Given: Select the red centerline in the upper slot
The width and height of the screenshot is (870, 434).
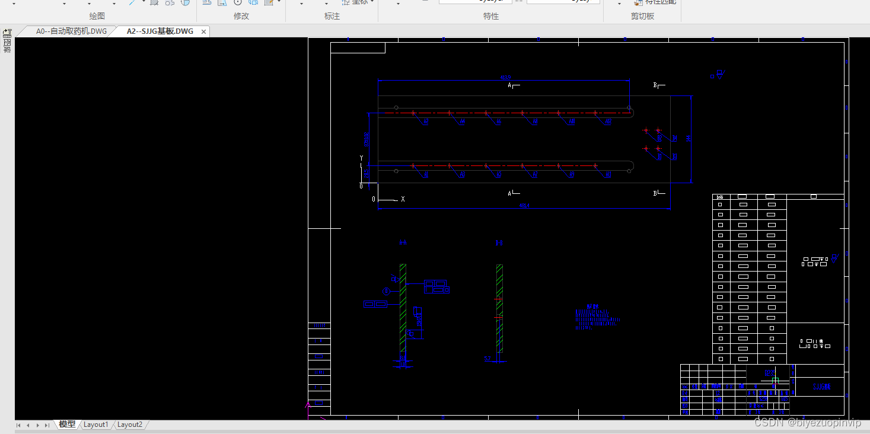Looking at the screenshot, I should click(508, 113).
